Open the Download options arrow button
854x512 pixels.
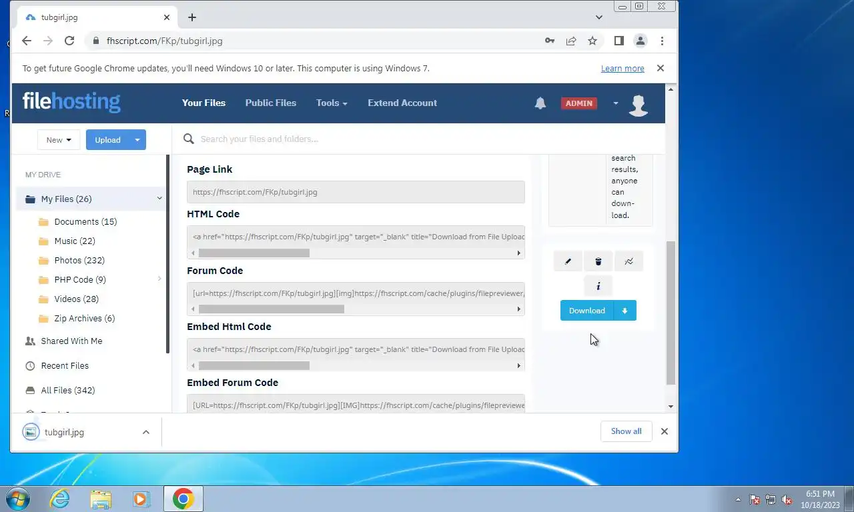coord(625,311)
